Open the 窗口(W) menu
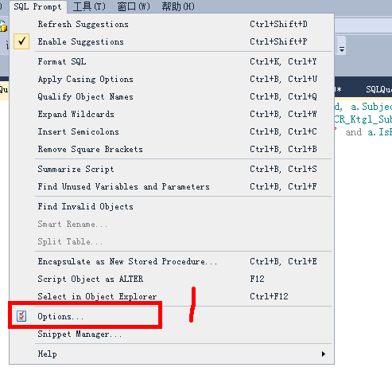The width and height of the screenshot is (392, 387). (134, 6)
